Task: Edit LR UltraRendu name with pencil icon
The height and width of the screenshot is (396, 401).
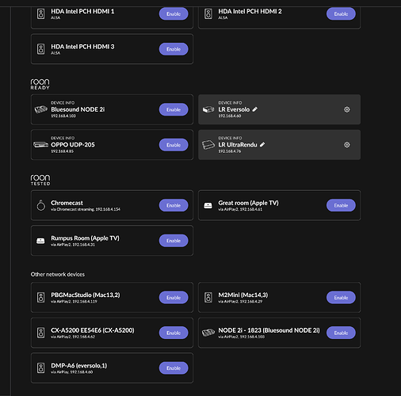Action: click(262, 144)
